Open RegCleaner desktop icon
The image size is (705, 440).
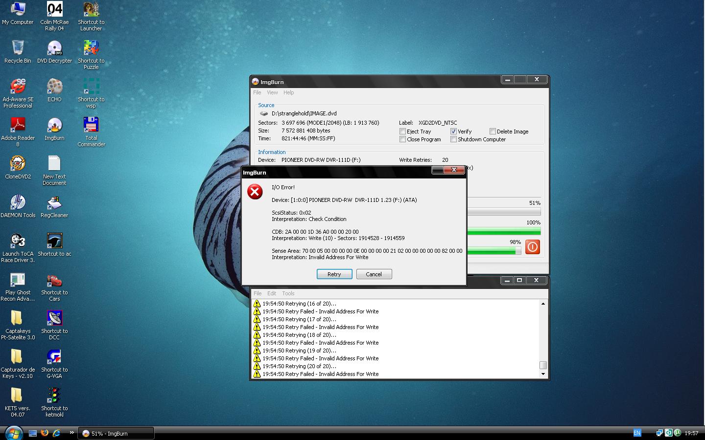coord(54,206)
